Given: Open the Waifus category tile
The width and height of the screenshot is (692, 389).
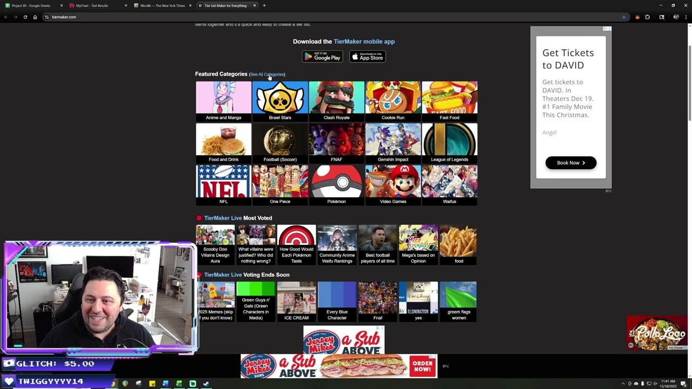Looking at the screenshot, I should coord(449,185).
